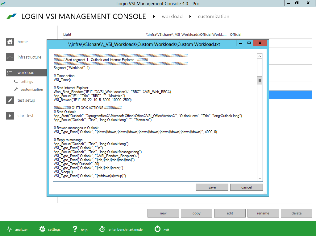Click the new workload button
This screenshot has height=236, width=316.
tap(163, 213)
